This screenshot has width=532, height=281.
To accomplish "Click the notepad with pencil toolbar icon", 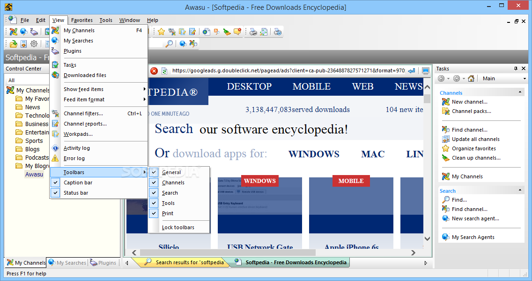I will pos(192,32).
